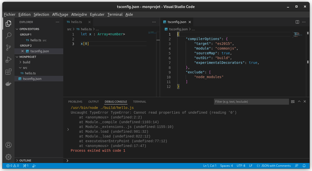Click 'Ln 1, Col 1' to go to a line
312x171 pixels.
pyautogui.click(x=209, y=165)
